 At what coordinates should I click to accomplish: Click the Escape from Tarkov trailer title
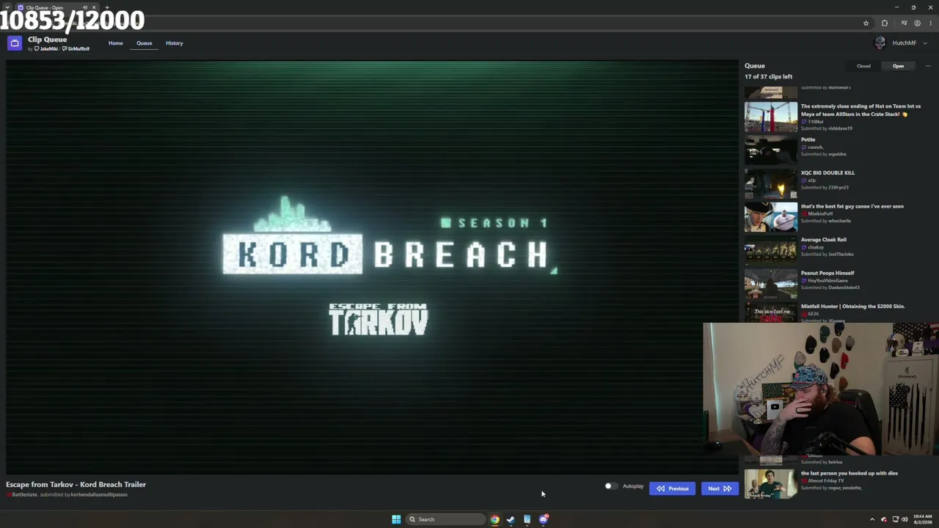(76, 485)
